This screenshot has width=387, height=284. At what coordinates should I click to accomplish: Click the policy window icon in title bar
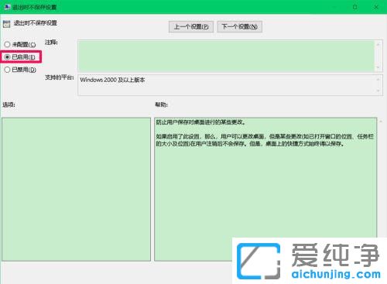[x=7, y=7]
